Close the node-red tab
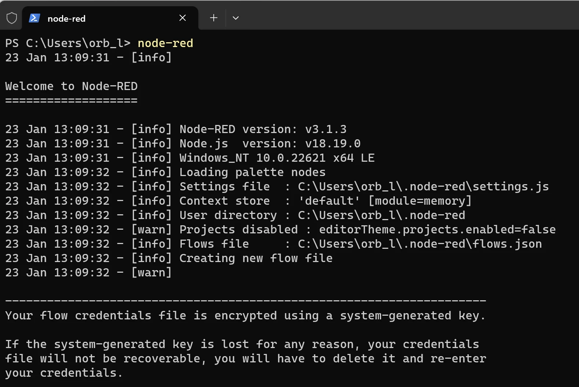The height and width of the screenshot is (387, 579). click(x=182, y=18)
